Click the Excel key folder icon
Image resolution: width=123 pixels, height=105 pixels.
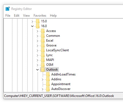click(43, 41)
